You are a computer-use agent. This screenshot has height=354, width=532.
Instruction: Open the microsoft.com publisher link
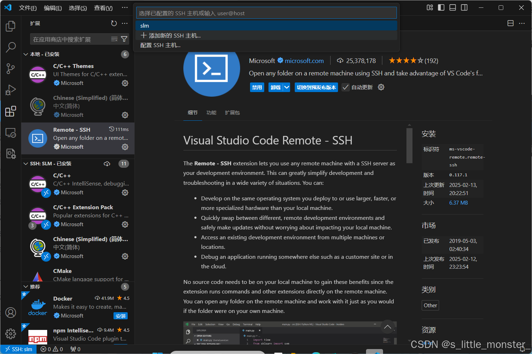pyautogui.click(x=304, y=61)
